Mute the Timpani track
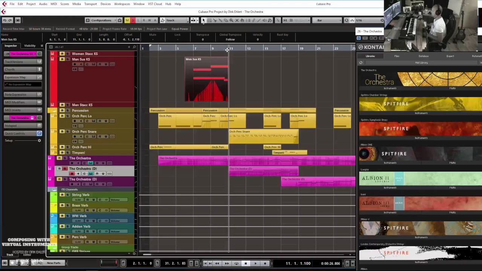This screenshot has height=271, width=482. pos(62,152)
